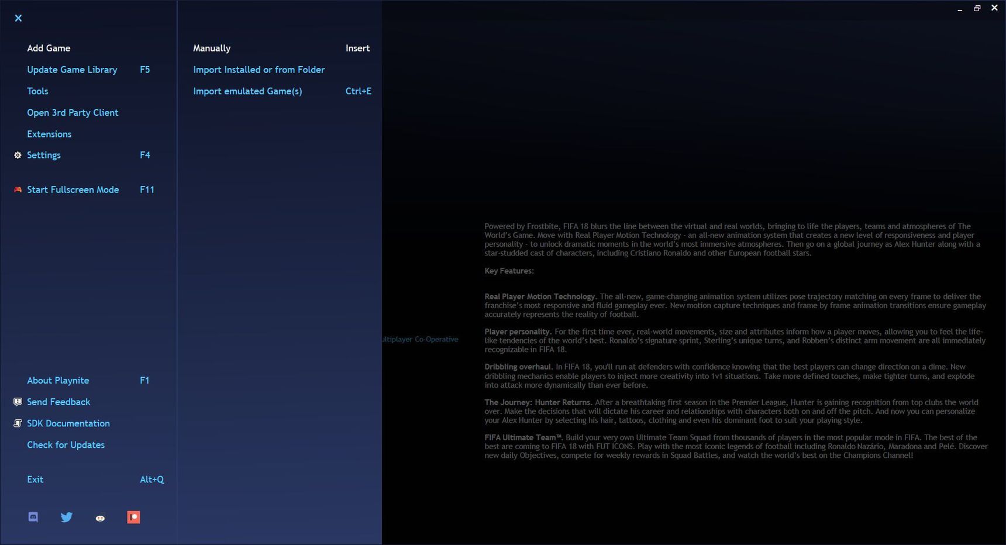Open the Reddit icon
The height and width of the screenshot is (545, 1006).
(100, 518)
